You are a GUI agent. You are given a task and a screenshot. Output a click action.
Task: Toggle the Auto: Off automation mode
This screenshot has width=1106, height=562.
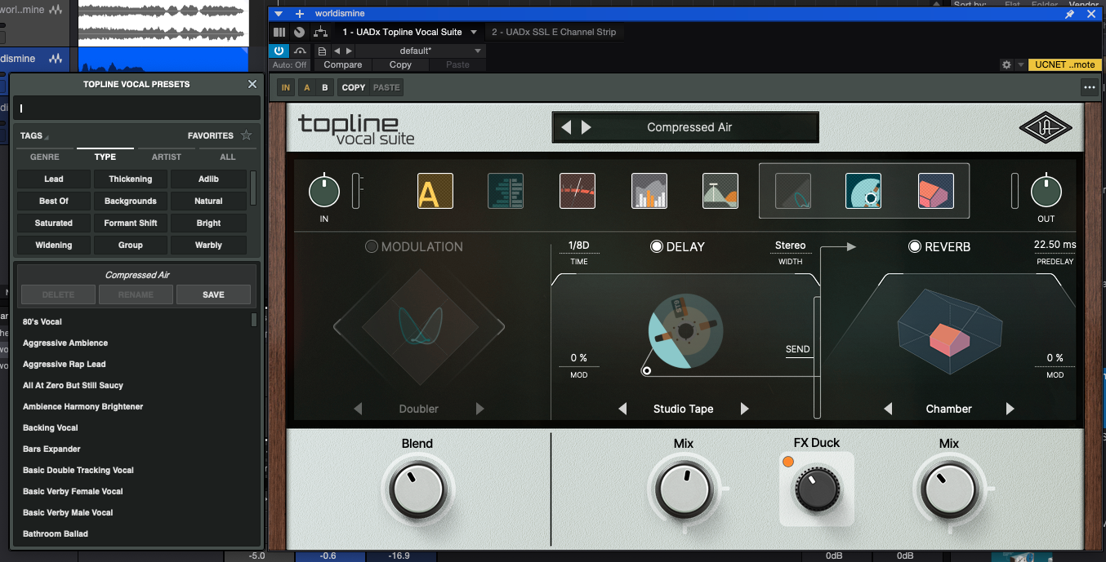coord(289,64)
